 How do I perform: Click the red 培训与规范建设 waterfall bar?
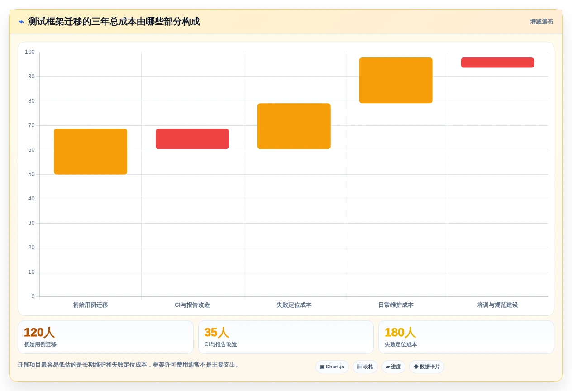click(497, 62)
